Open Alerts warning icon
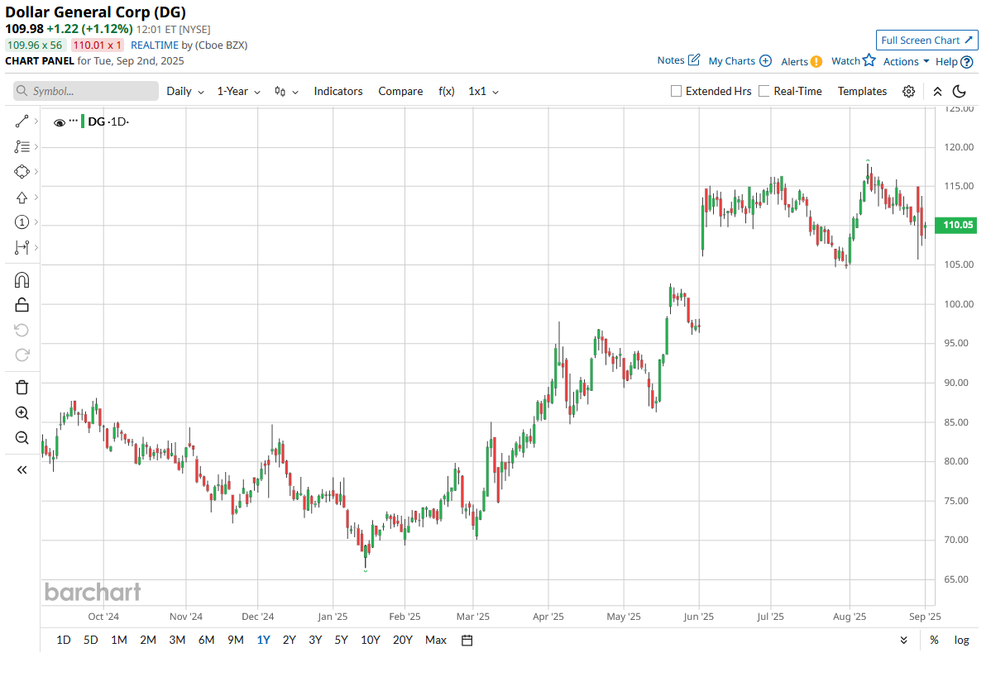Image resolution: width=991 pixels, height=686 pixels. click(x=816, y=61)
